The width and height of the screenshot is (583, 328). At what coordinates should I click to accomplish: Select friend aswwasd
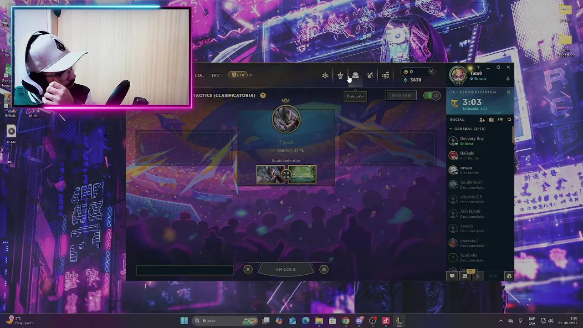(x=480, y=243)
